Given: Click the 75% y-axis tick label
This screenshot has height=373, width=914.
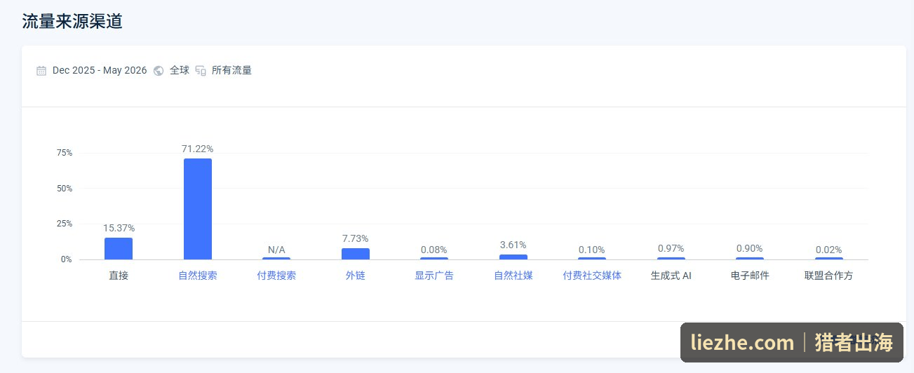Looking at the screenshot, I should [65, 153].
